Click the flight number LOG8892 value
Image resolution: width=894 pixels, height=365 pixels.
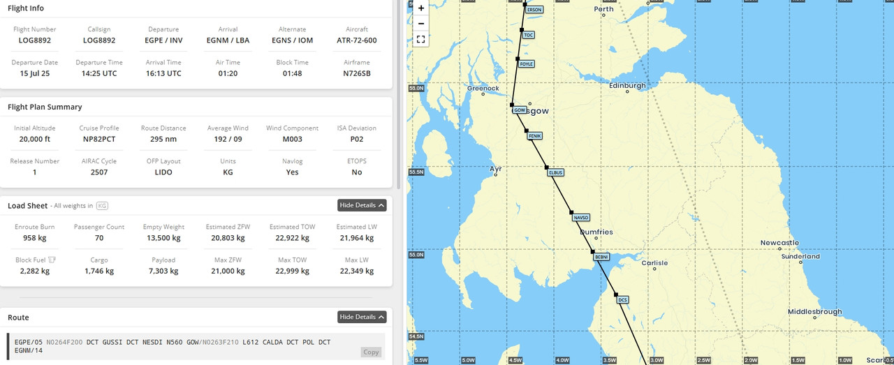click(34, 40)
